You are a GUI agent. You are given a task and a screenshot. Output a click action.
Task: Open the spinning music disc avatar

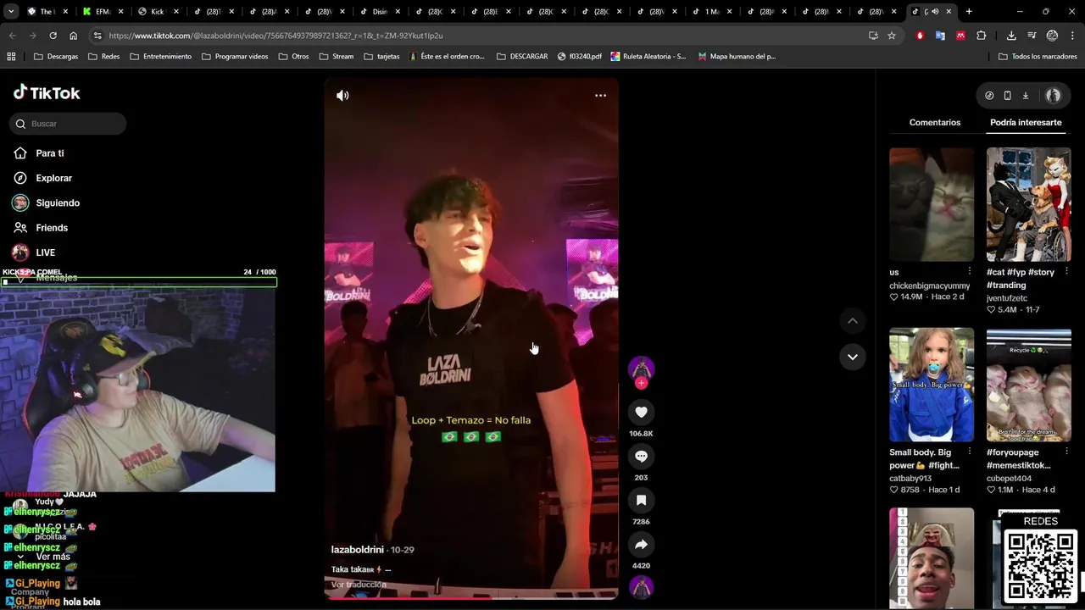point(641,586)
